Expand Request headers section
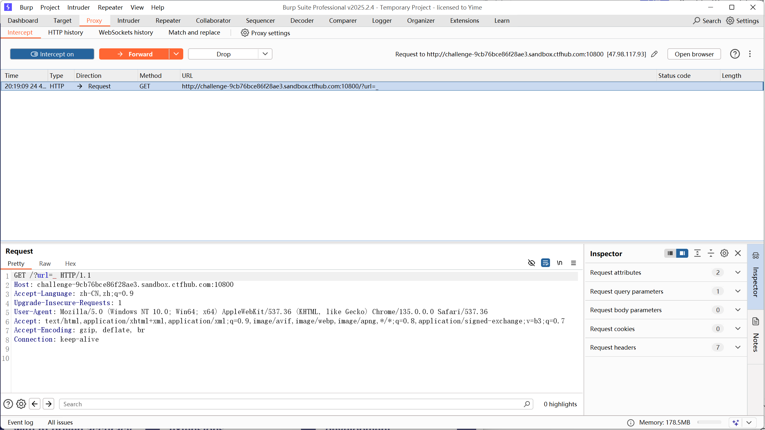 click(x=738, y=347)
